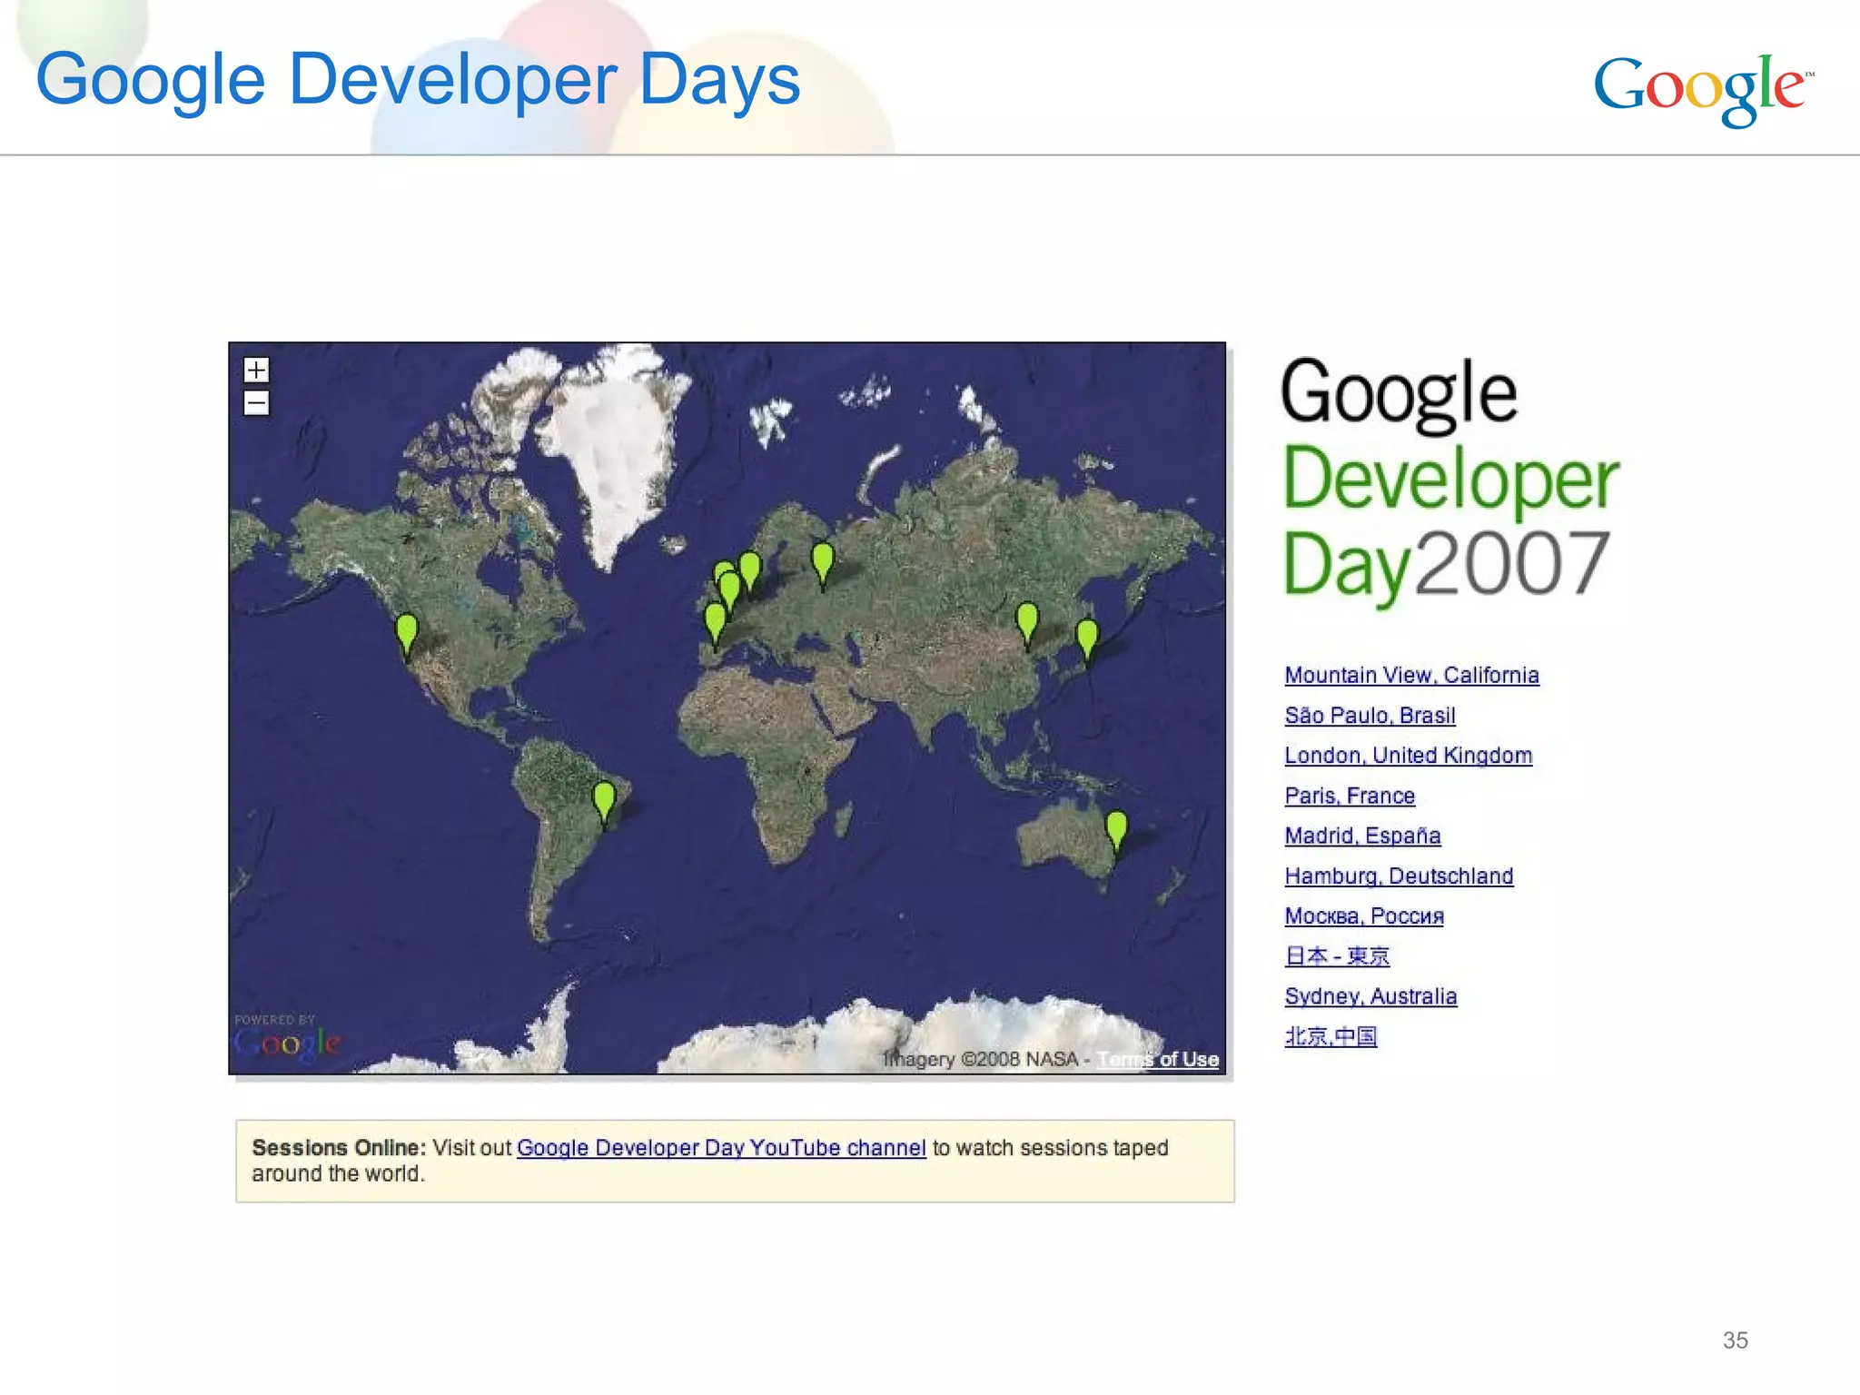Open the map Terms of Use link
The width and height of the screenshot is (1860, 1395).
(1158, 1059)
